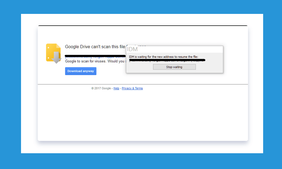The width and height of the screenshot is (282, 169).
Task: Open the Help link in footer
Action: [116, 88]
